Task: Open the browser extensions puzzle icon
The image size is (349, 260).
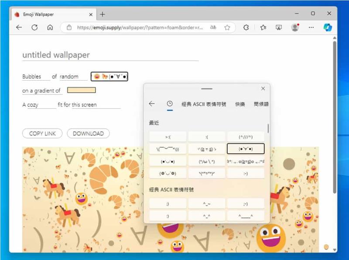Action: coord(246,27)
